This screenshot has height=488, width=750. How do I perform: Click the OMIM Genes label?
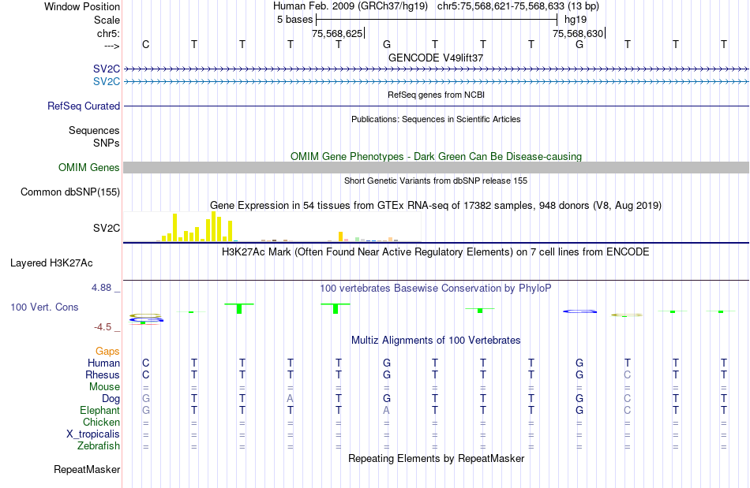point(89,168)
